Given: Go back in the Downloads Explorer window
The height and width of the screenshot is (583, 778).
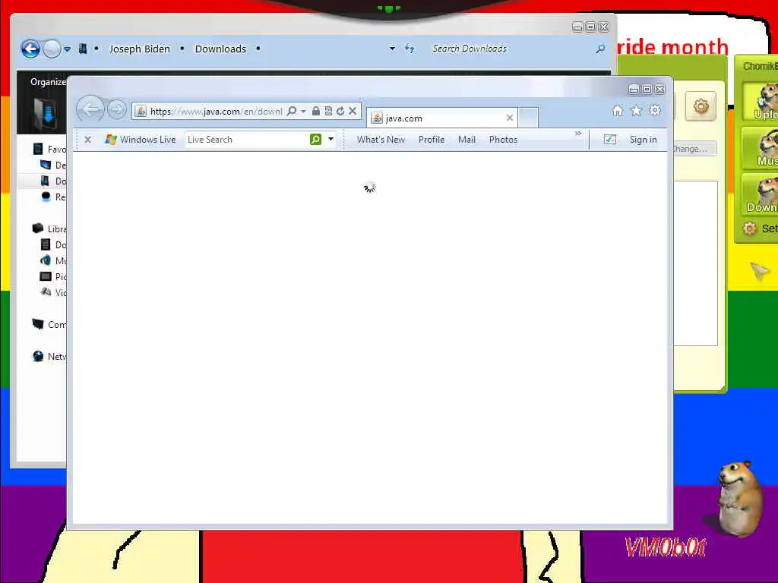Looking at the screenshot, I should coord(30,49).
